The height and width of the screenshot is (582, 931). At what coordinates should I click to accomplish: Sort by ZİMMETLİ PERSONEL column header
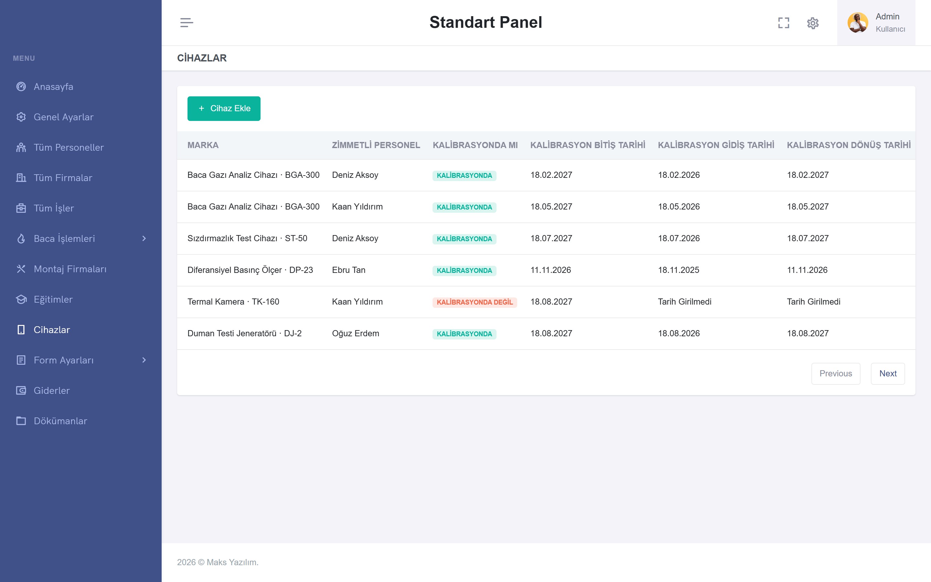tap(376, 145)
